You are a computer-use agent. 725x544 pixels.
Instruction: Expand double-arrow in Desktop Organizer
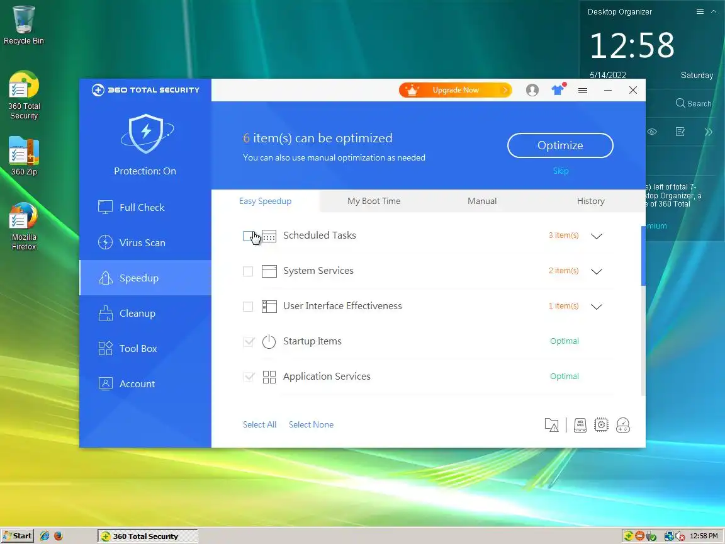[709, 132]
